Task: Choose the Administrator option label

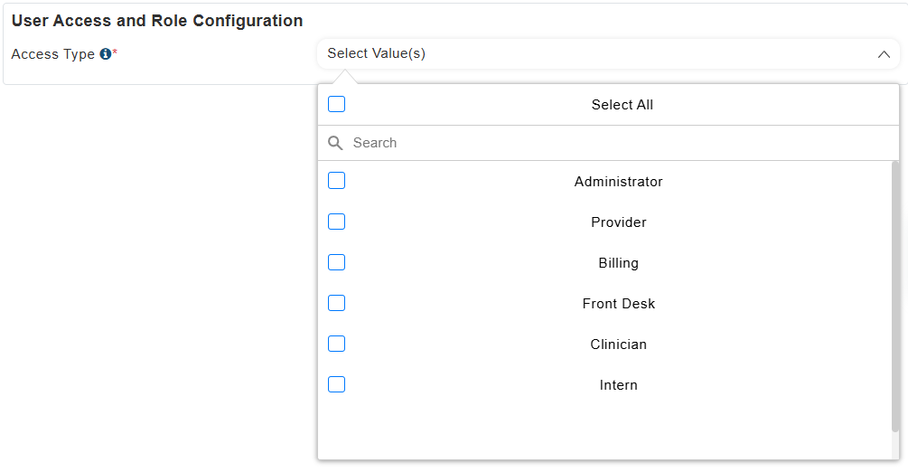Action: pyautogui.click(x=619, y=182)
